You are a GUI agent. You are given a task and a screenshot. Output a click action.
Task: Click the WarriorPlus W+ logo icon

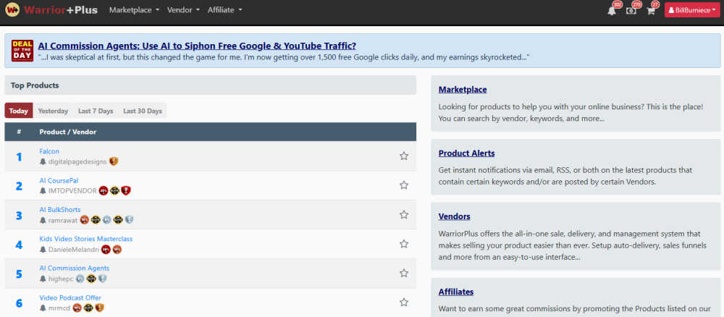tap(12, 9)
